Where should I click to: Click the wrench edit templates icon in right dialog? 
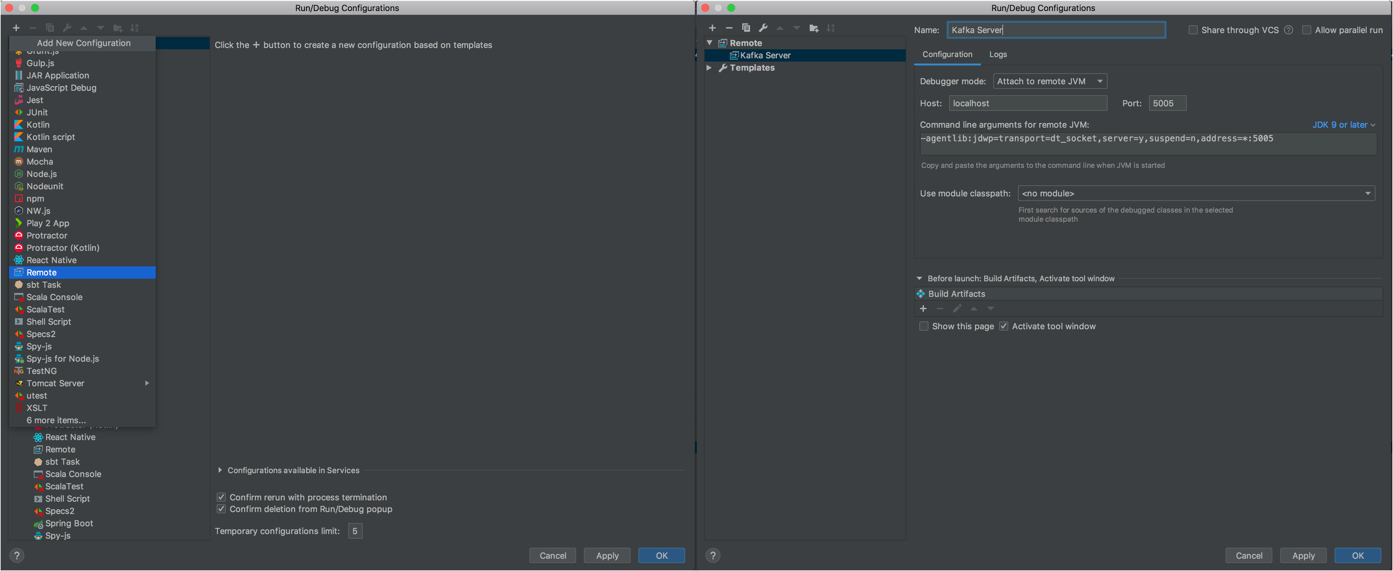(763, 28)
